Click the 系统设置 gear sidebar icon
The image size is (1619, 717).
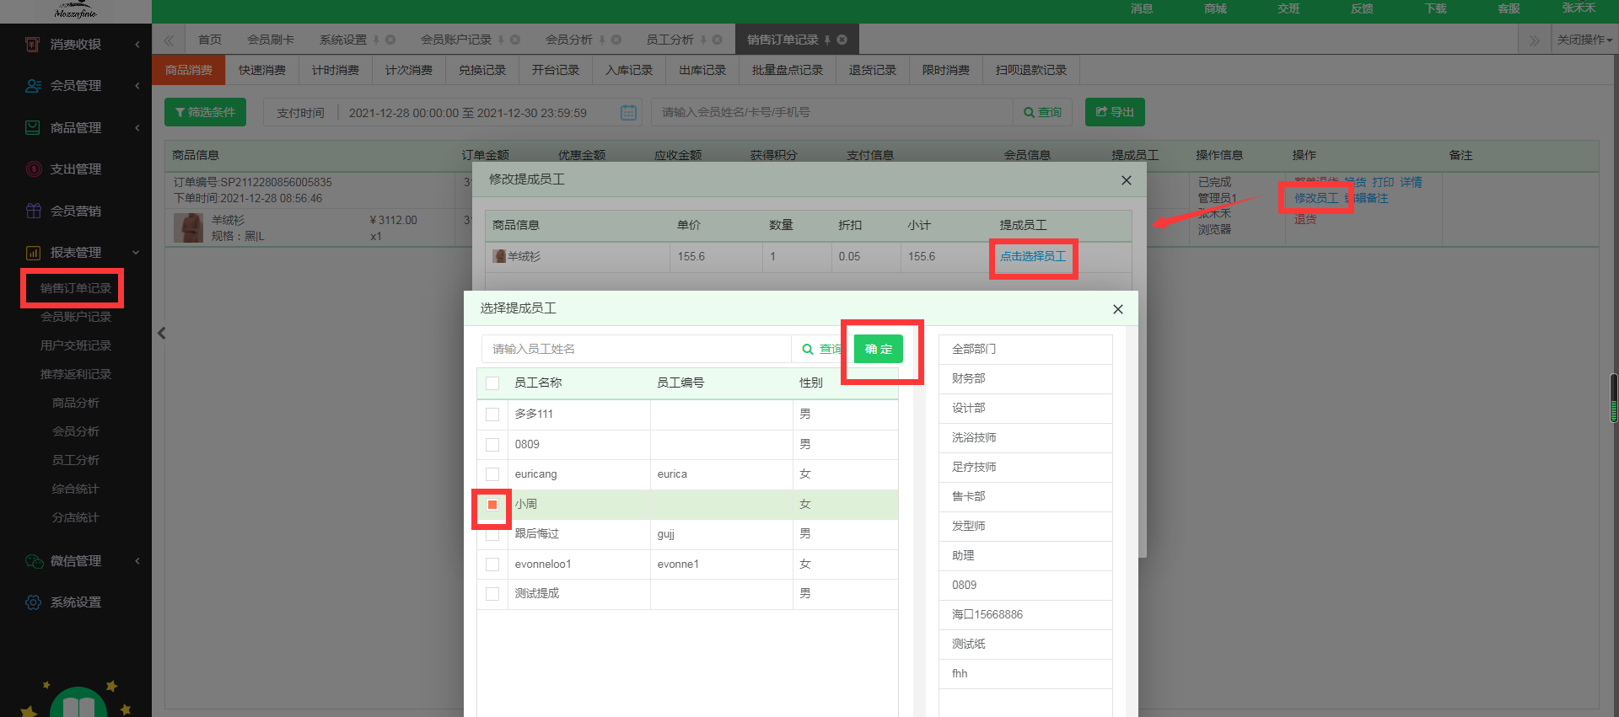point(33,602)
